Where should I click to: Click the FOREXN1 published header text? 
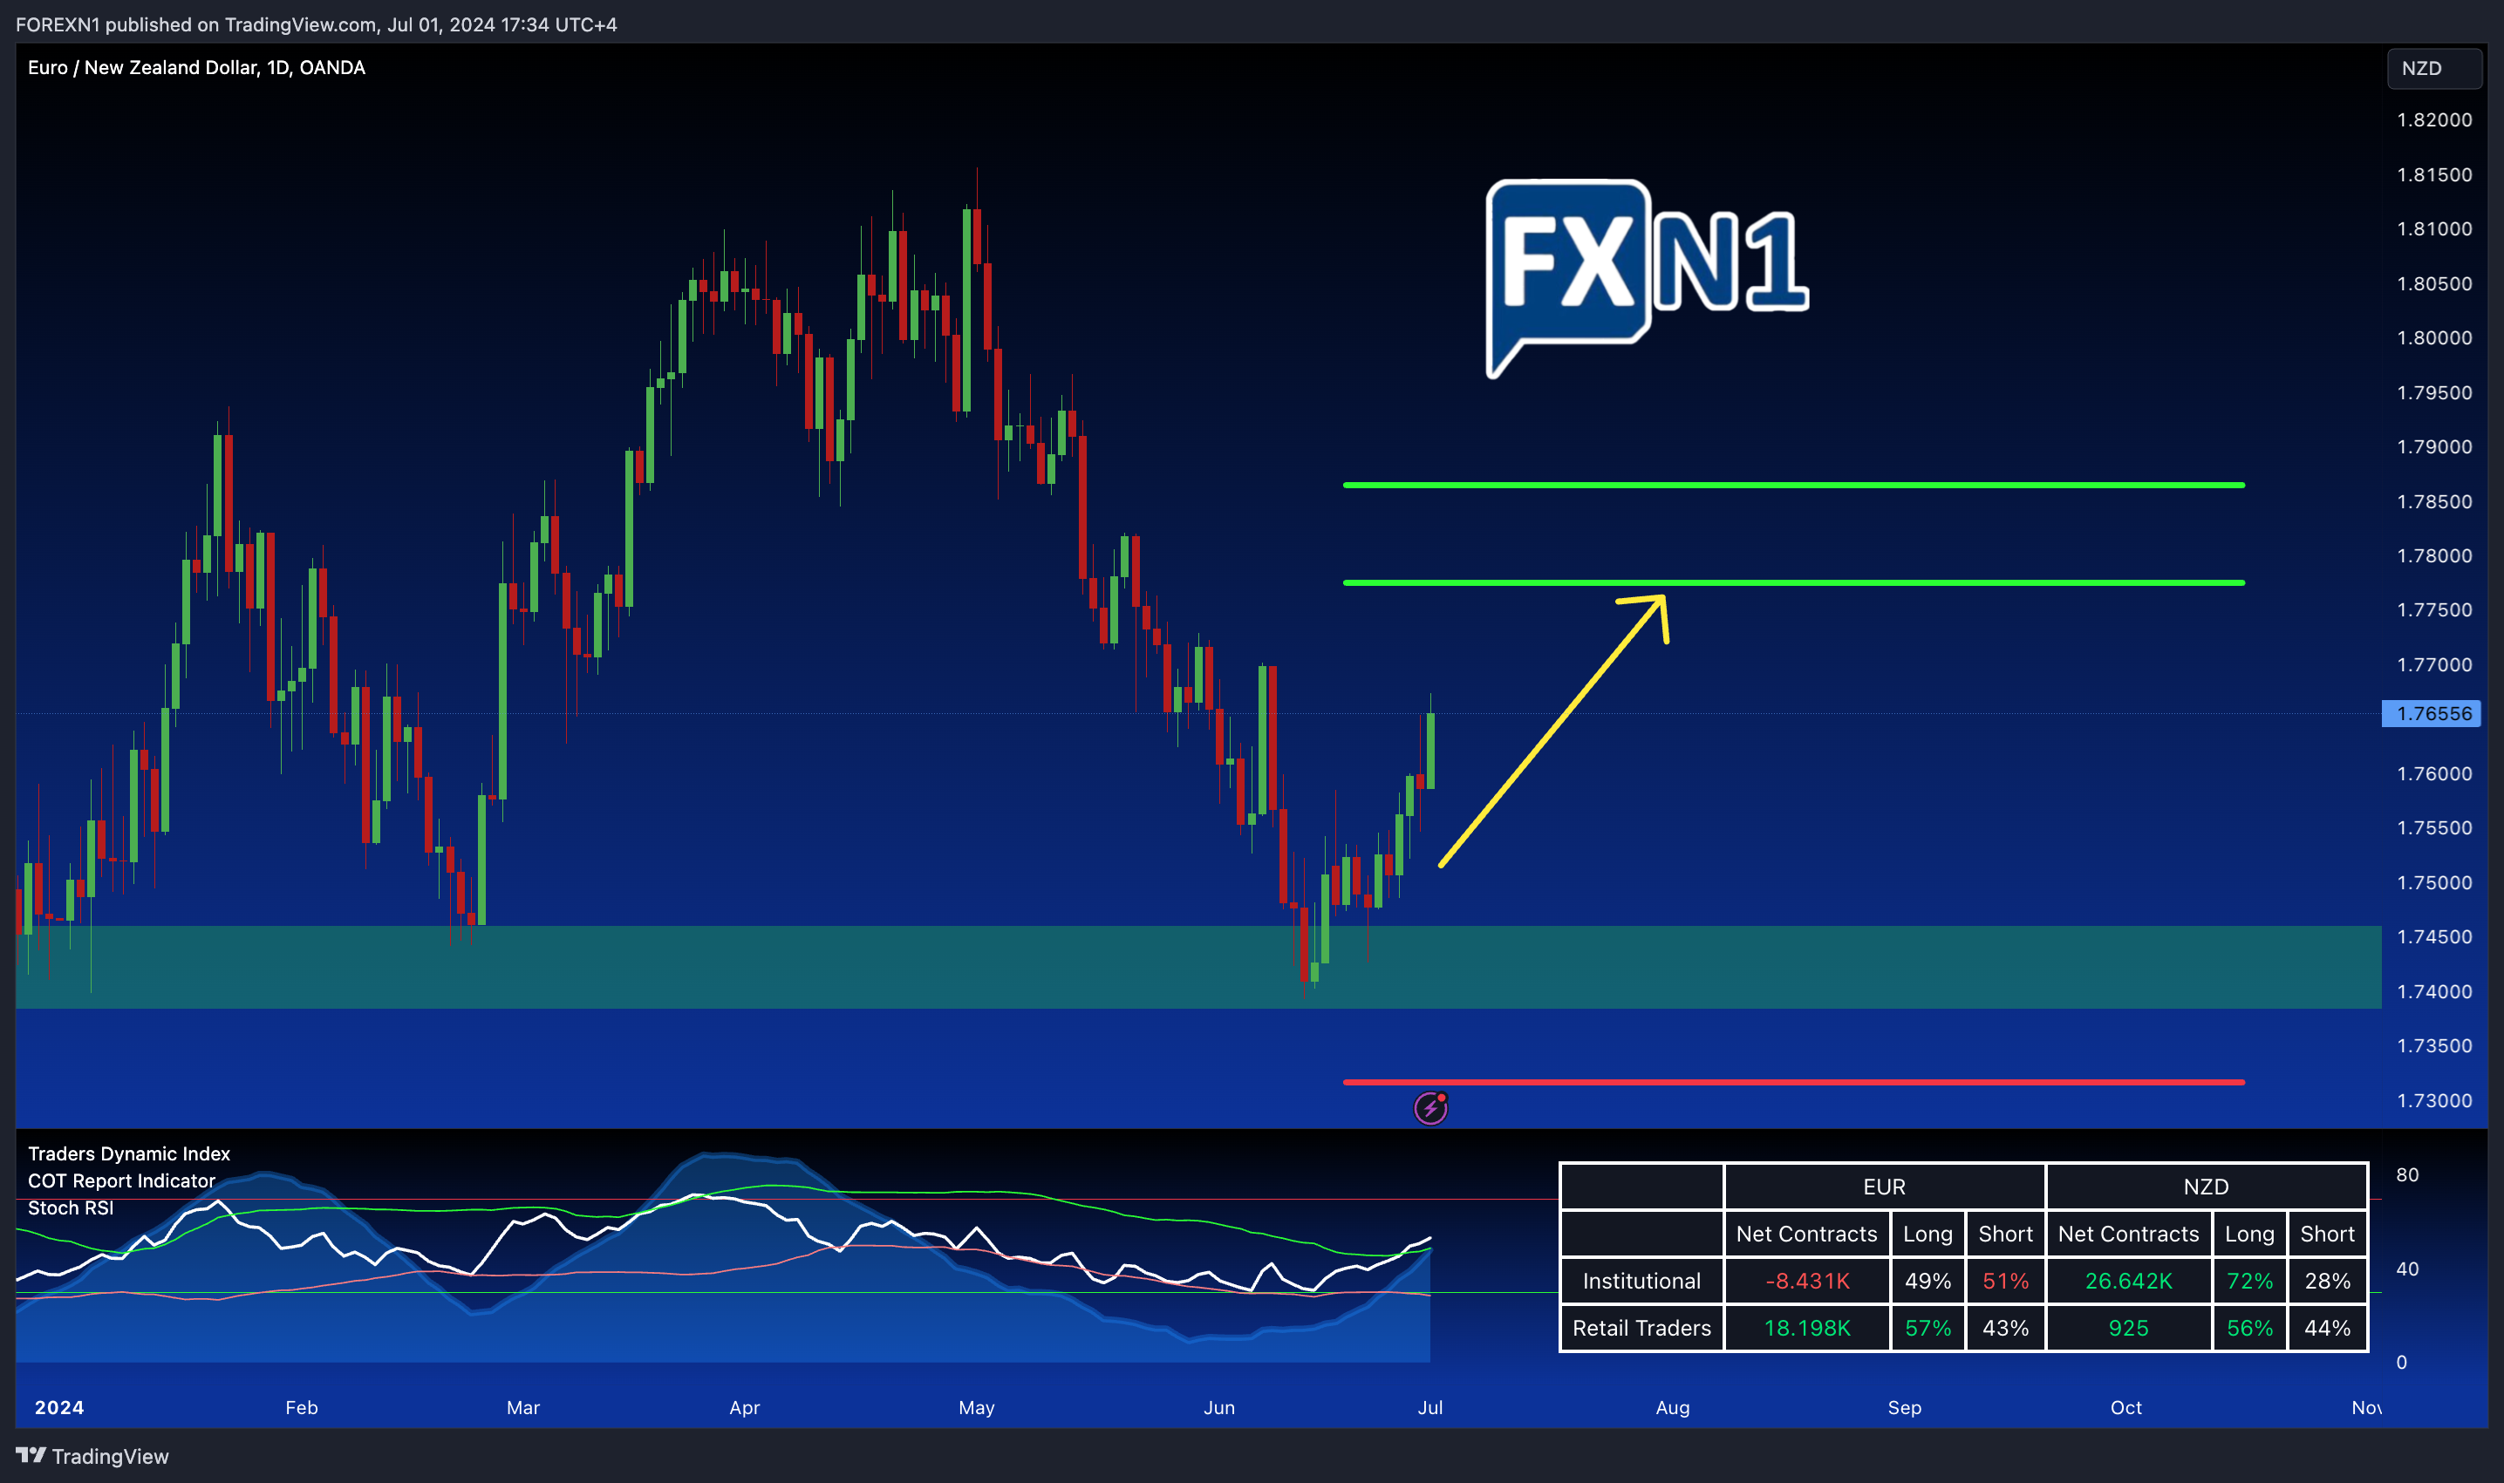tap(316, 24)
